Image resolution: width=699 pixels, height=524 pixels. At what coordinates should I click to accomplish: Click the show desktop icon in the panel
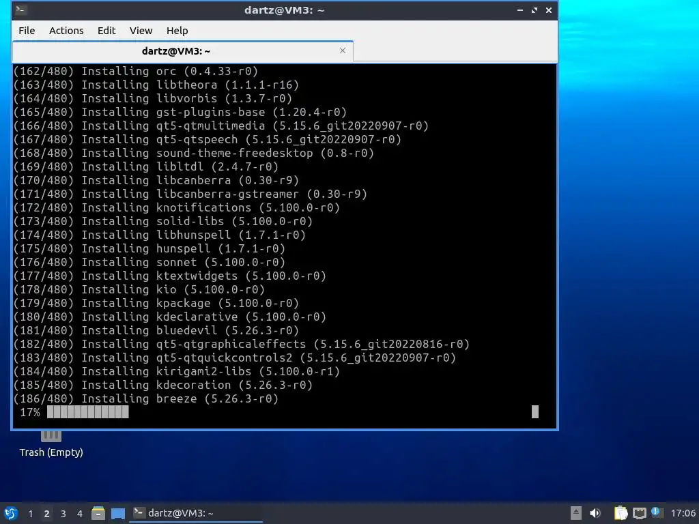[x=118, y=513]
